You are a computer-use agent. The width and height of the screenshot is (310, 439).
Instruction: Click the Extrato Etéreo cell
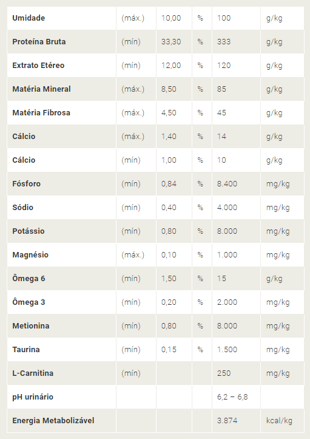pos(38,65)
